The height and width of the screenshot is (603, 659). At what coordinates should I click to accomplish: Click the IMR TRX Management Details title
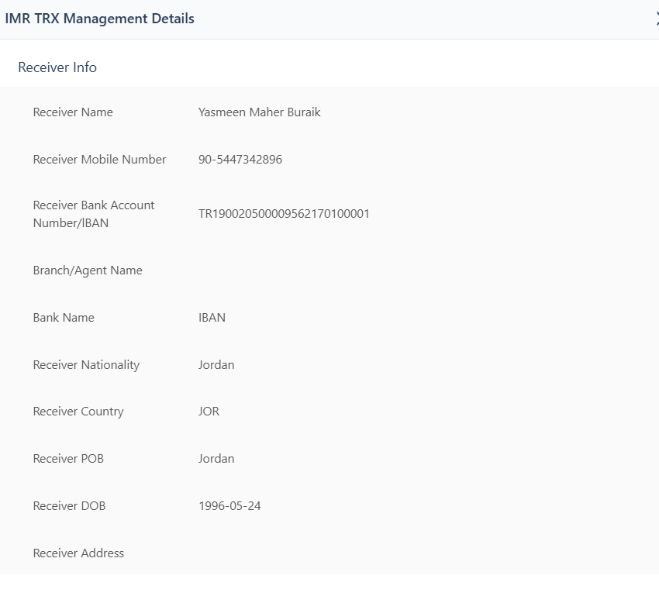point(99,19)
